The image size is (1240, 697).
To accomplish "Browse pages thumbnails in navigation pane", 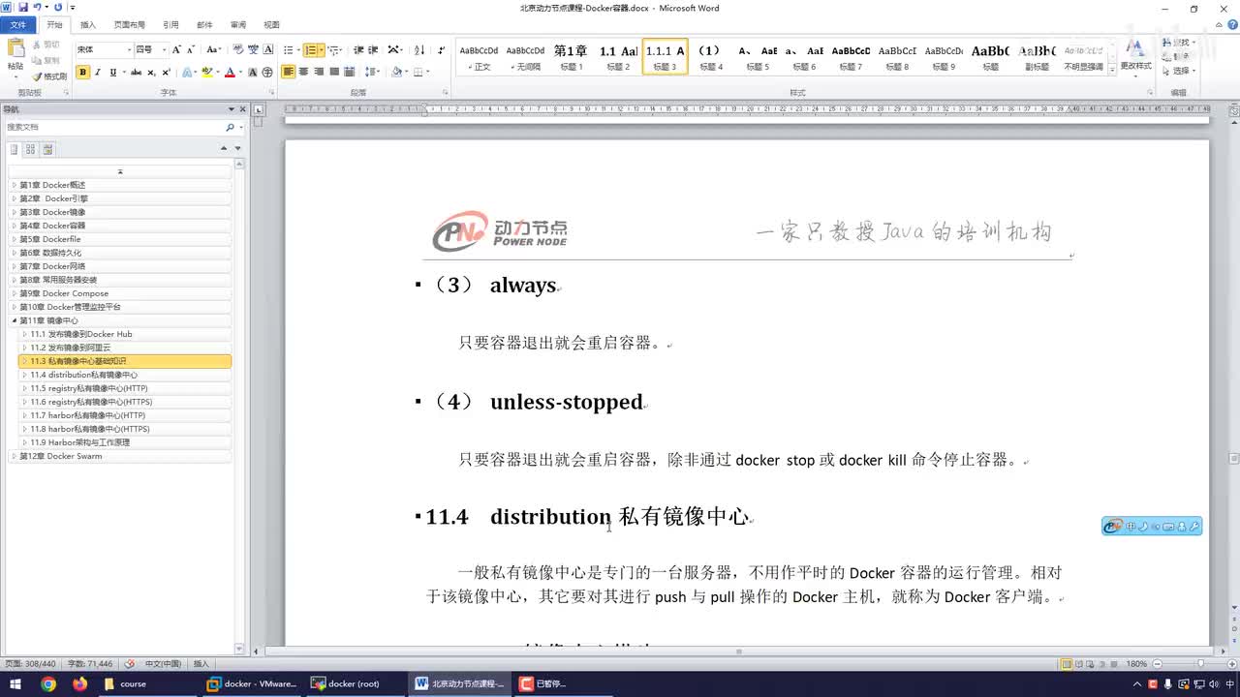I will (x=30, y=149).
